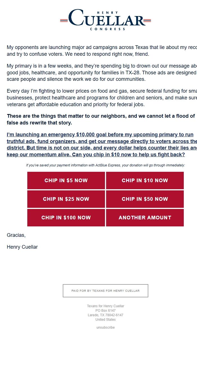This screenshot has height=381, width=197.
Task: Click the "PO Box 6147" address line
Action: [105, 310]
